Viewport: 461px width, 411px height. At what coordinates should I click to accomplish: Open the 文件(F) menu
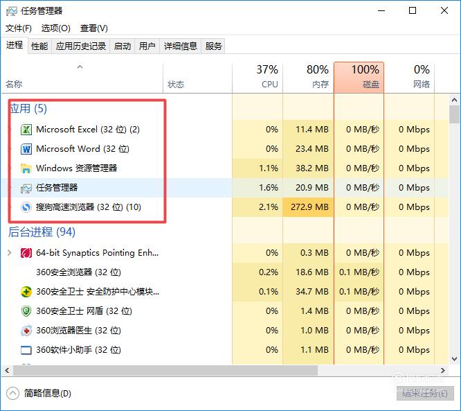pos(19,28)
